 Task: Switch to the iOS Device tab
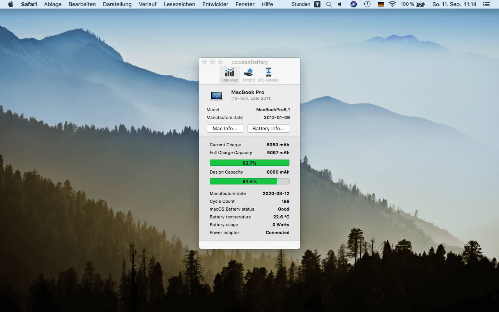click(268, 75)
